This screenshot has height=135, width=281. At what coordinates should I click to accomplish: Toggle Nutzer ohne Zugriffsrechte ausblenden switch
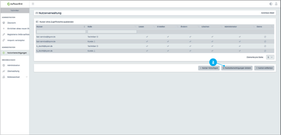pyautogui.click(x=37, y=22)
